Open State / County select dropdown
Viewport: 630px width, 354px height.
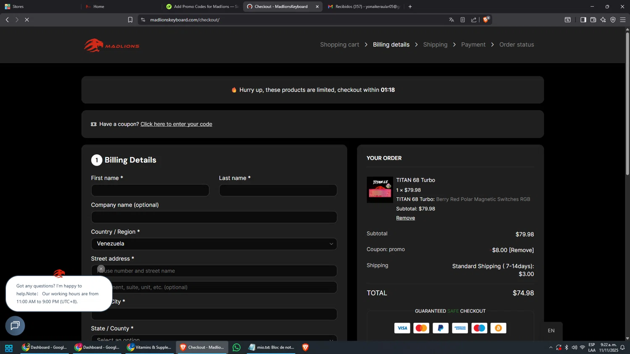click(x=214, y=338)
